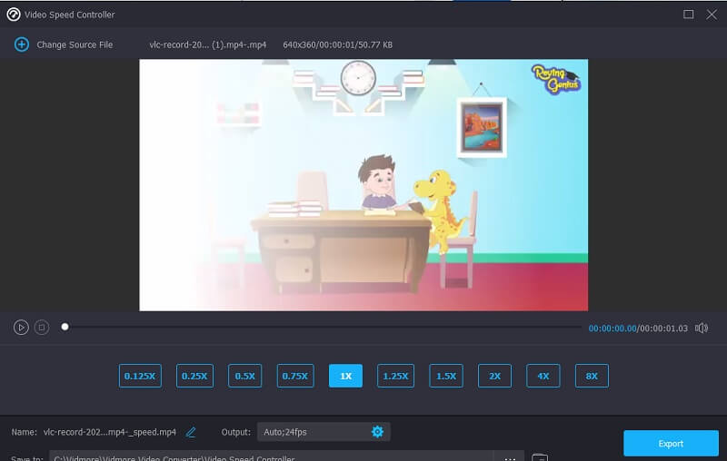
Task: Maximize the Video Speed Controller window
Action: tap(689, 15)
